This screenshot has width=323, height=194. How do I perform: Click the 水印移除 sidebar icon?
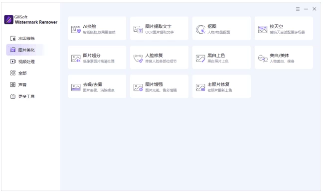[x=13, y=38]
